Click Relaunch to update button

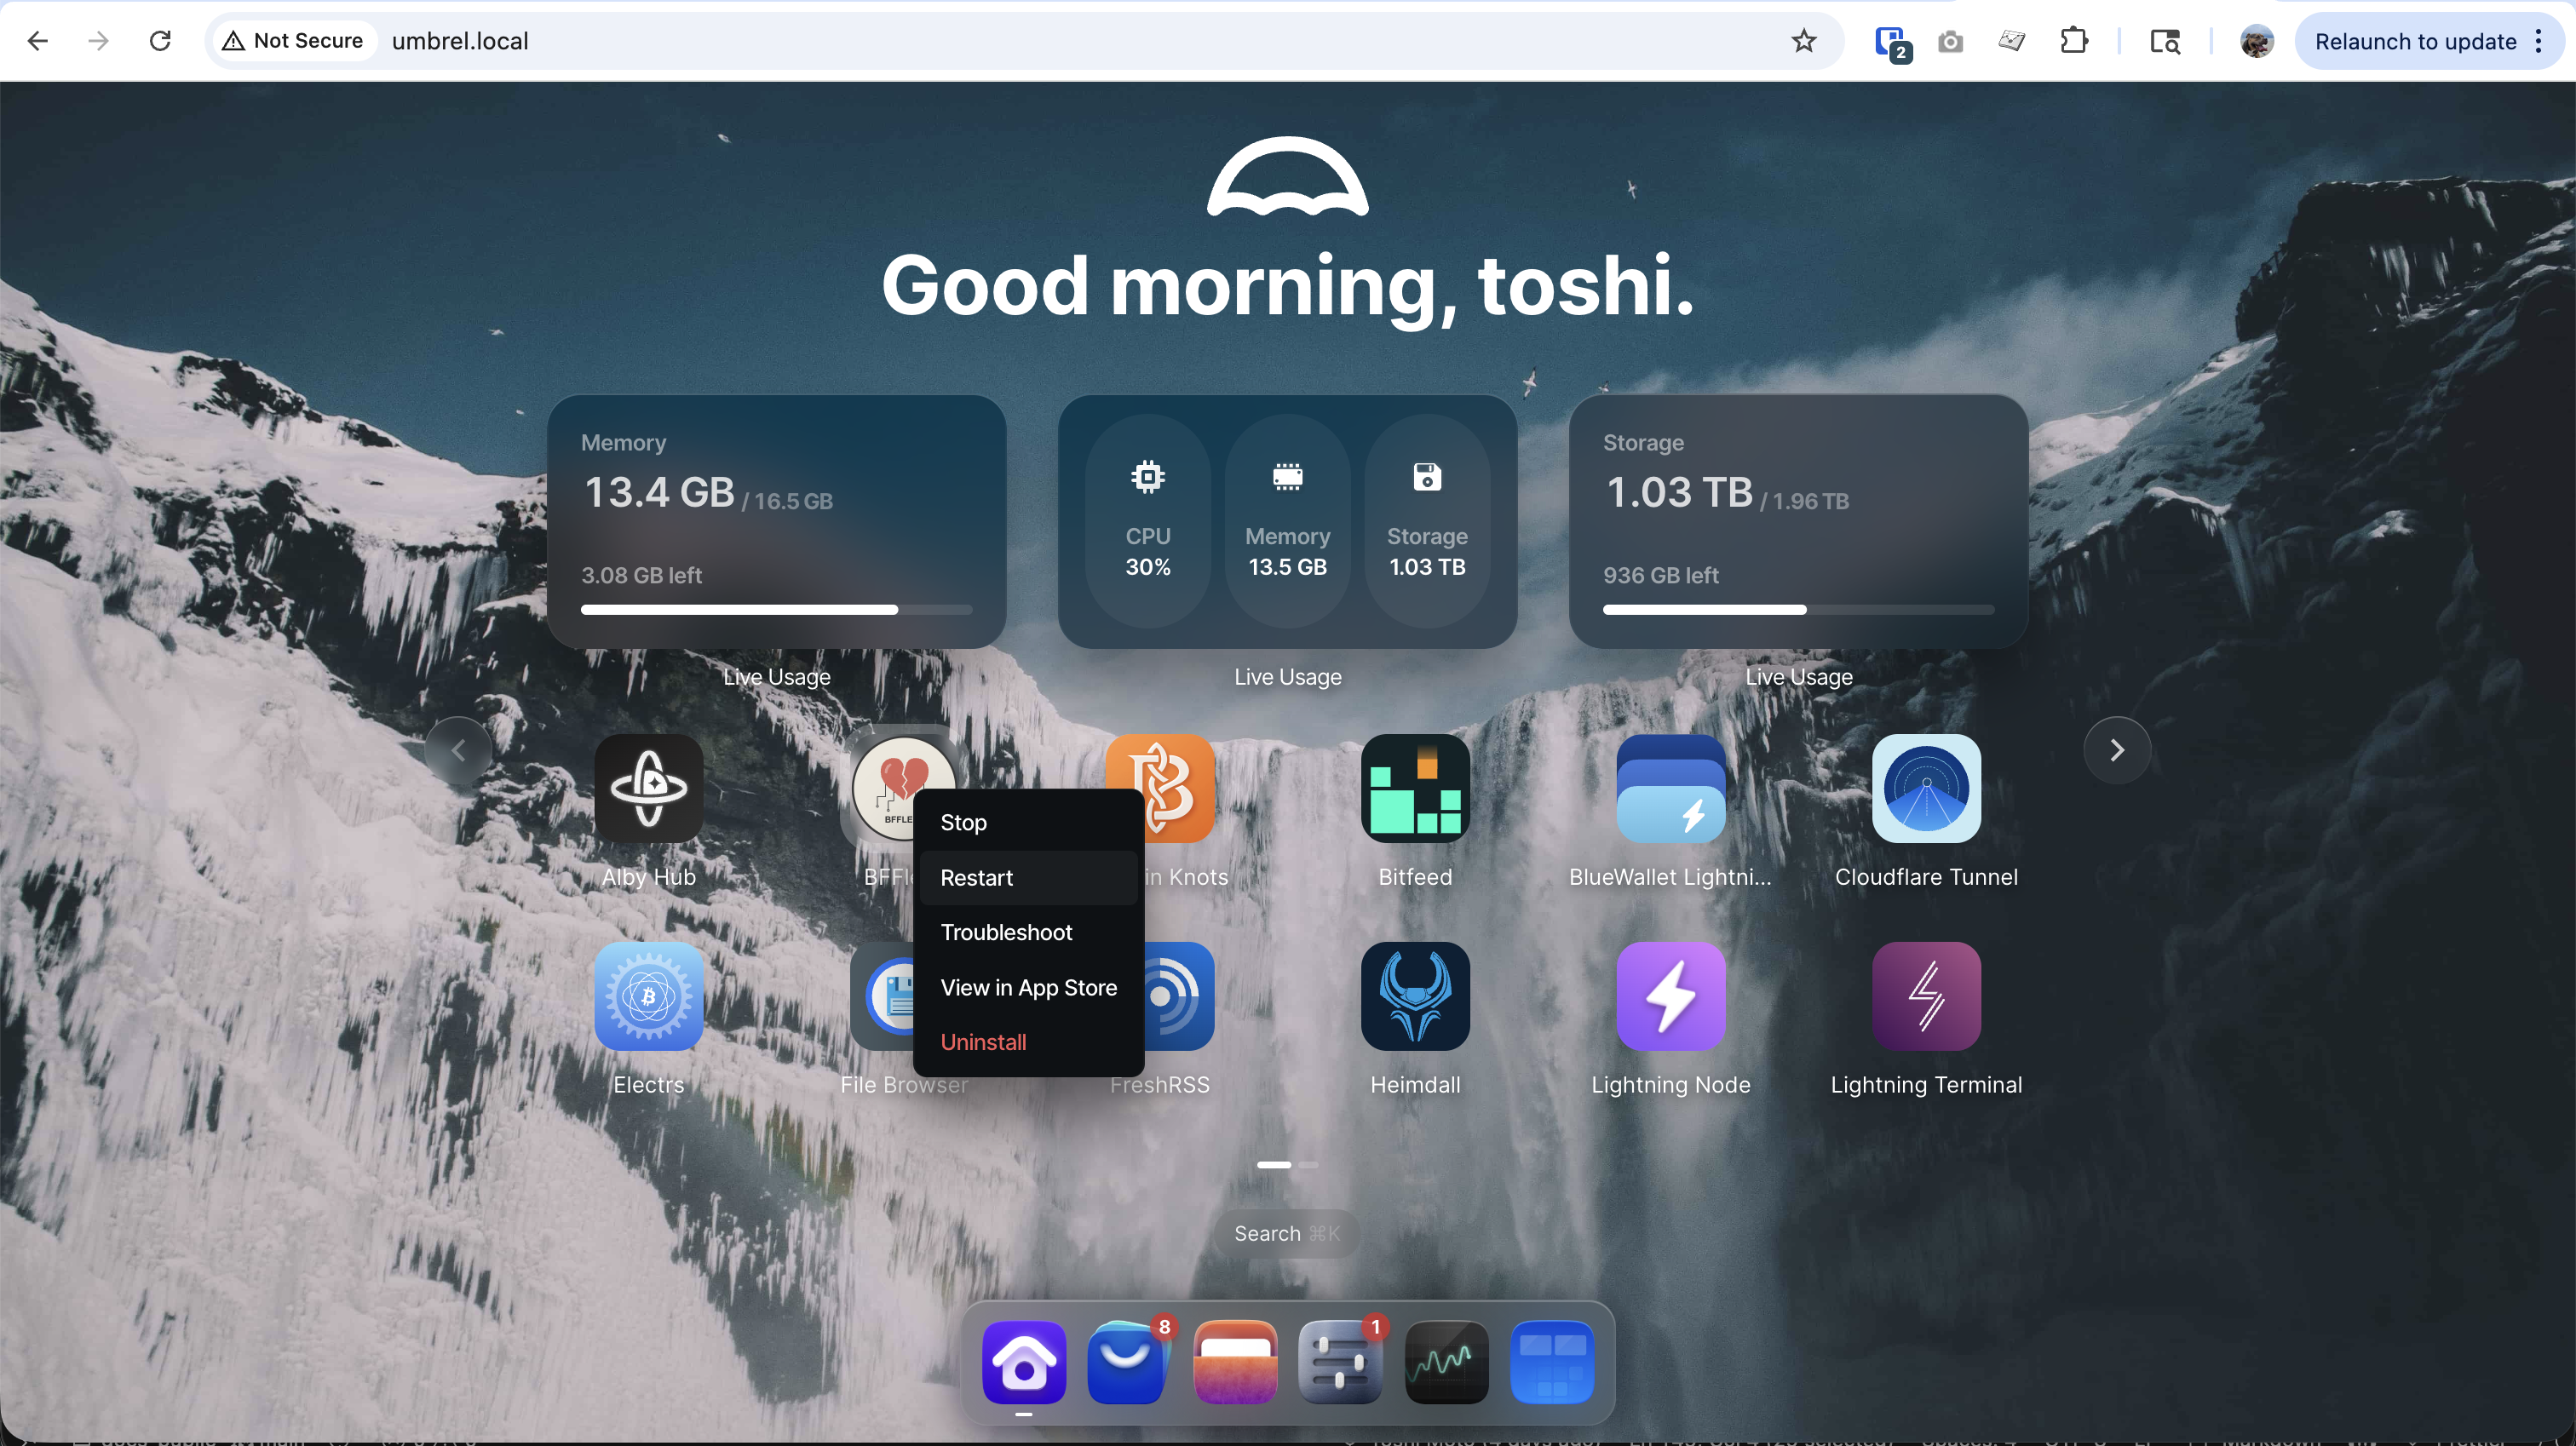(2414, 41)
